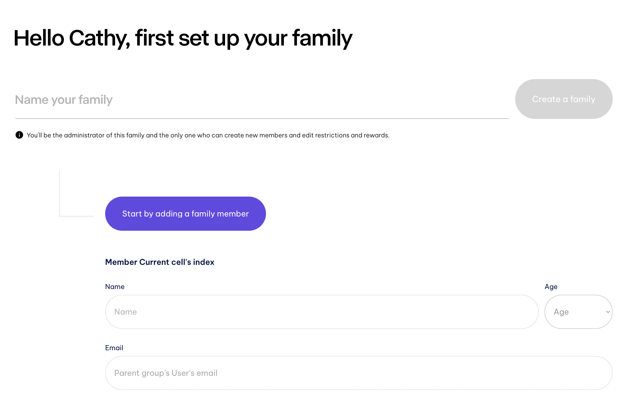628x400 pixels.
Task: Click the Hello Cathy page heading
Action: [183, 38]
